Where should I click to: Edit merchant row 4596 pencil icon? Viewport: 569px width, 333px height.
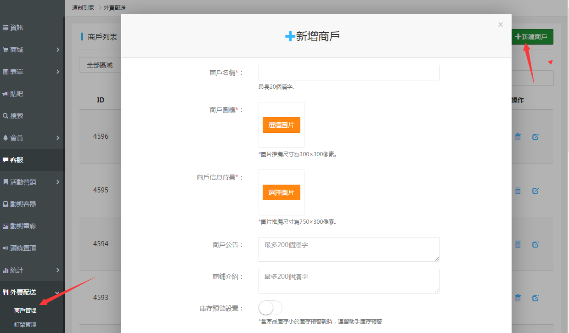tap(535, 136)
